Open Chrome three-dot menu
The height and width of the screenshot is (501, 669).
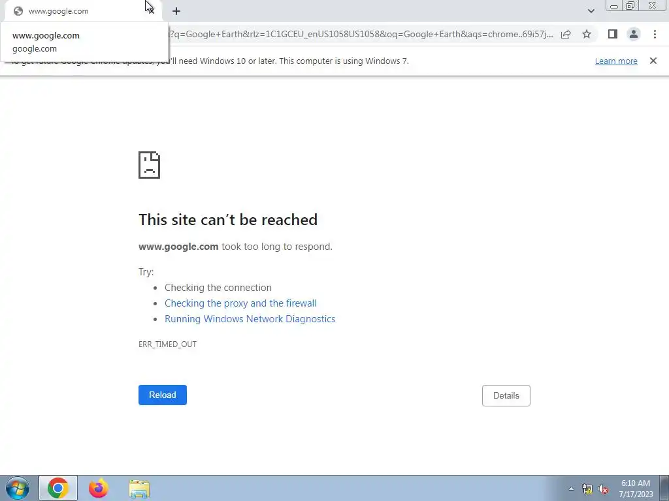pyautogui.click(x=655, y=34)
